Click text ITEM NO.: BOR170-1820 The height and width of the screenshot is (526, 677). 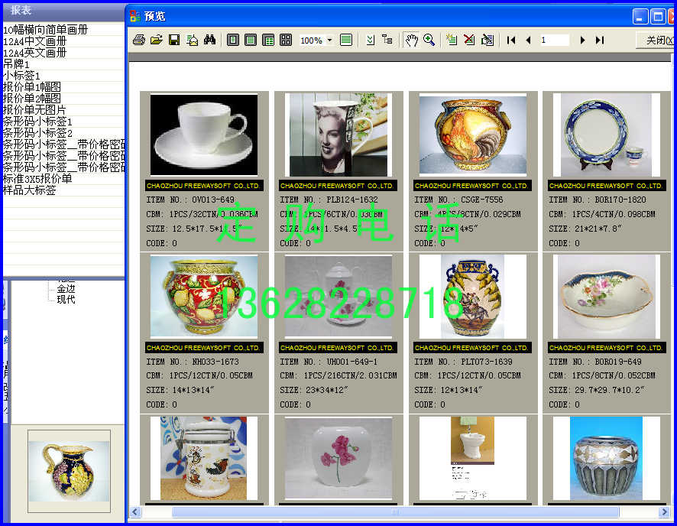click(x=598, y=200)
